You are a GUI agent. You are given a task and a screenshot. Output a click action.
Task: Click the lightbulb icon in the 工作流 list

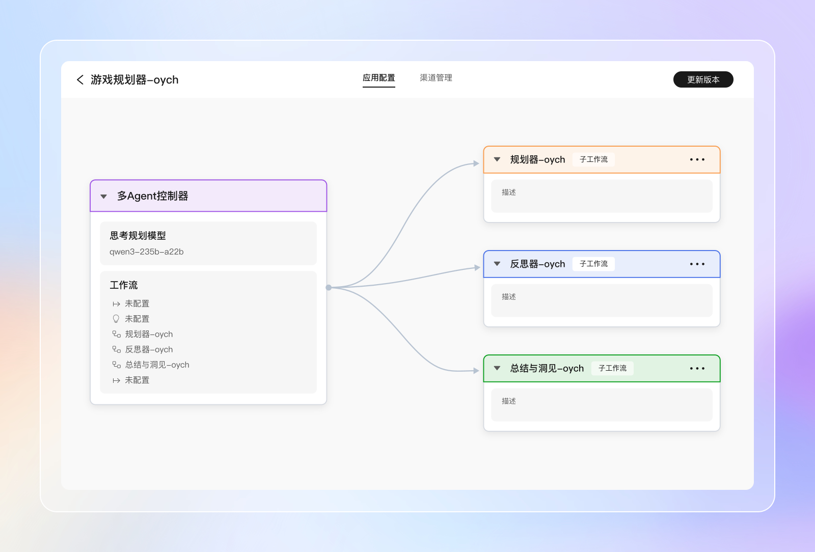[116, 319]
